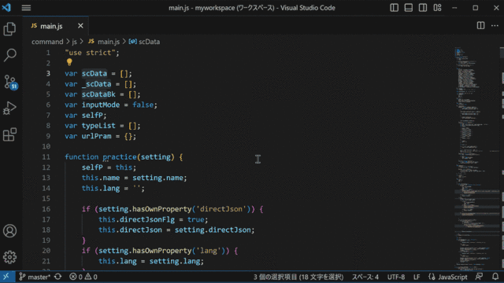
Task: Open problems panel via errors and warnings count
Action: pos(83,277)
